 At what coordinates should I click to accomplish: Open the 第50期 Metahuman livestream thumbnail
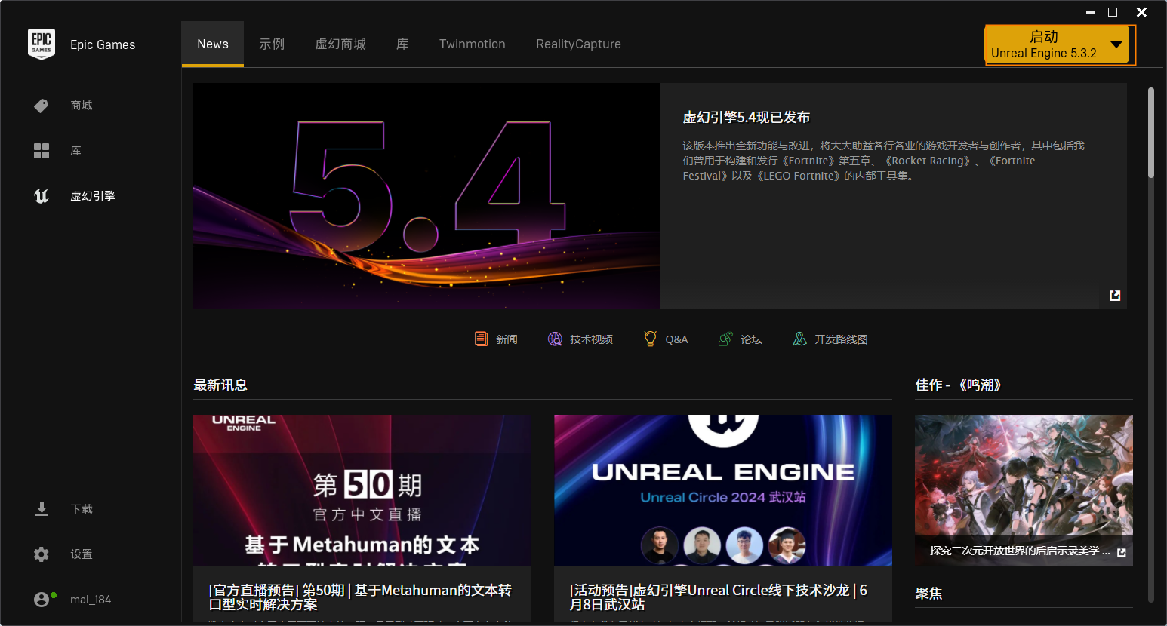coord(362,489)
